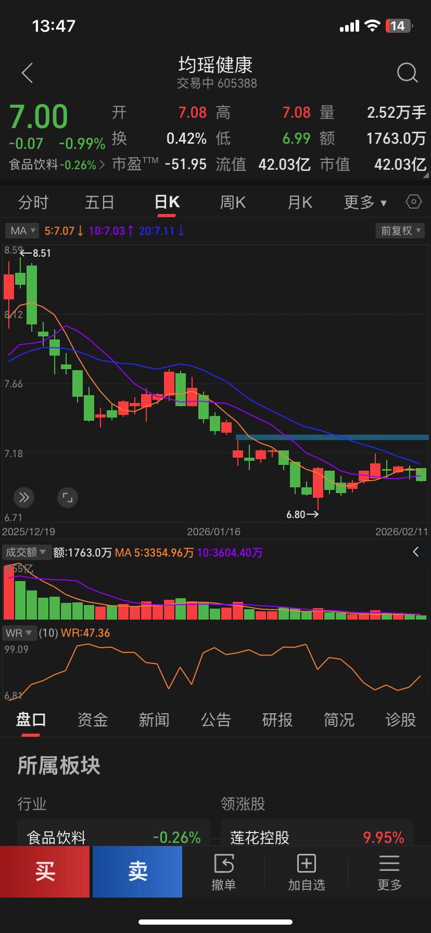Open stock search magnifier icon
Viewport: 431px width, 933px height.
click(x=407, y=73)
